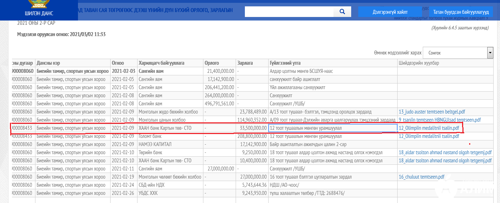This screenshot has height=203, width=500.
Task: Select the 496,791,561.00 income cell
Action: [x=219, y=104]
